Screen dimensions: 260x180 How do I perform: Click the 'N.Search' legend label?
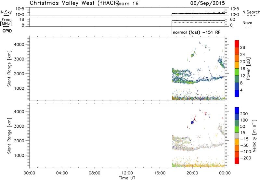click(x=251, y=12)
